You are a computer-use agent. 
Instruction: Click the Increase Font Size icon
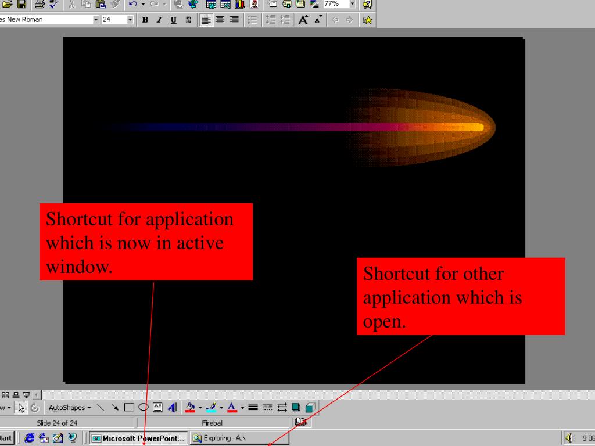303,20
